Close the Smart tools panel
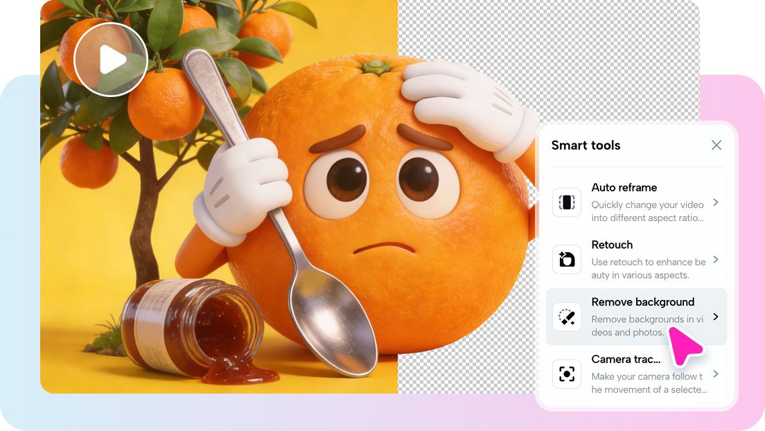The height and width of the screenshot is (431, 765). 716,145
